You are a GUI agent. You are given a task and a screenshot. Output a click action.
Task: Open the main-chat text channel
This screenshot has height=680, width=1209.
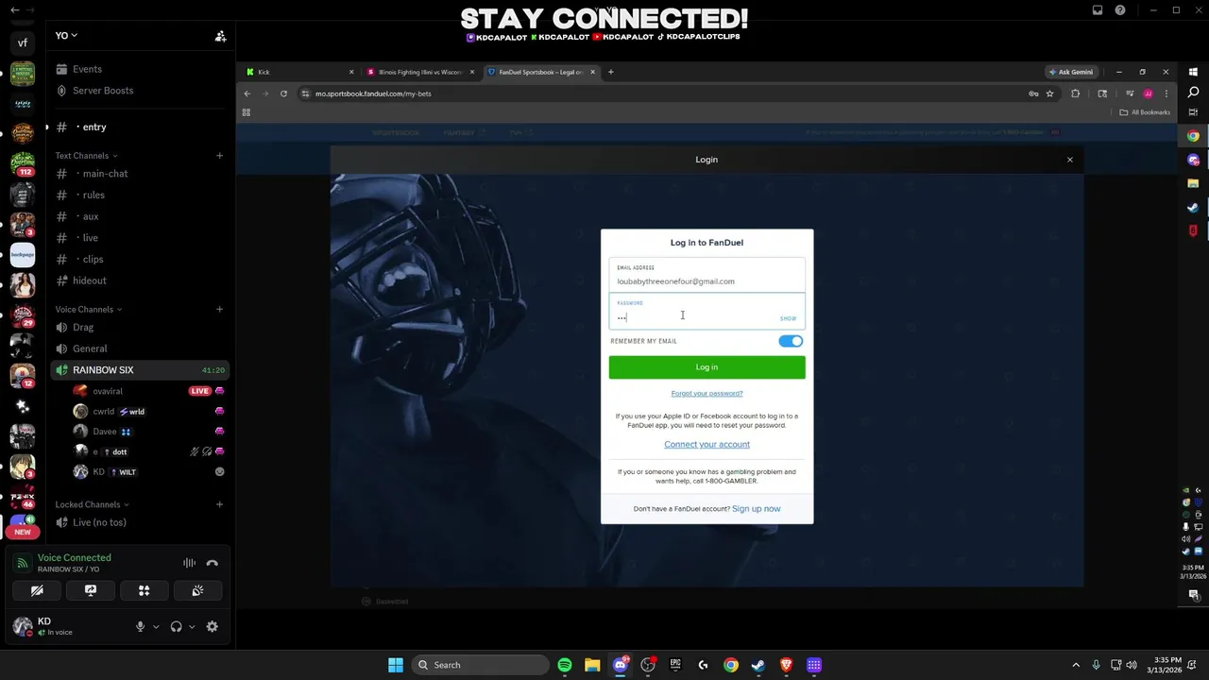(139, 174)
